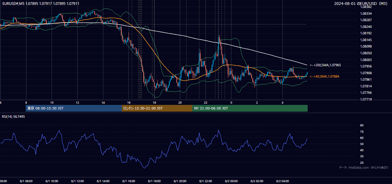
Task: Click hour label 14 under the price chart
Action: coord(103,102)
